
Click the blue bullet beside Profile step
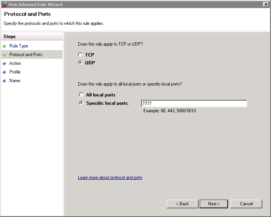pyautogui.click(x=4, y=72)
